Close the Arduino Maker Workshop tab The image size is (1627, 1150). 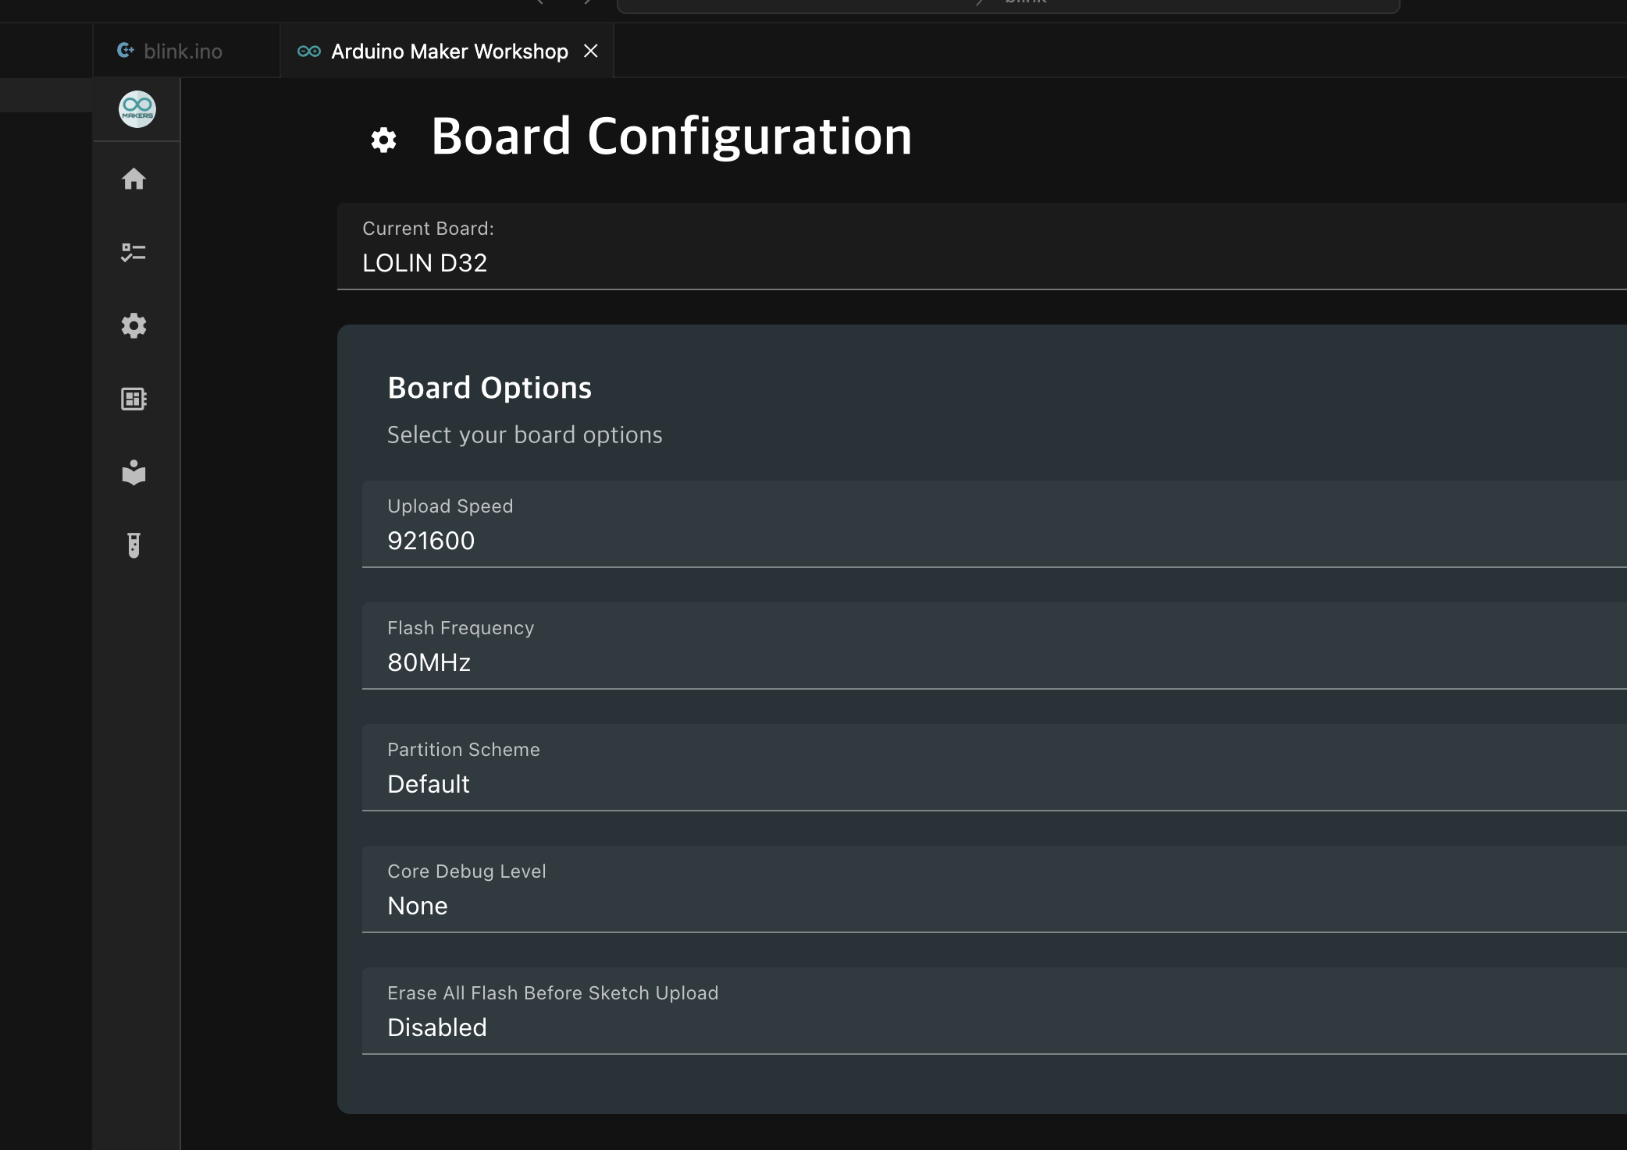tap(591, 51)
